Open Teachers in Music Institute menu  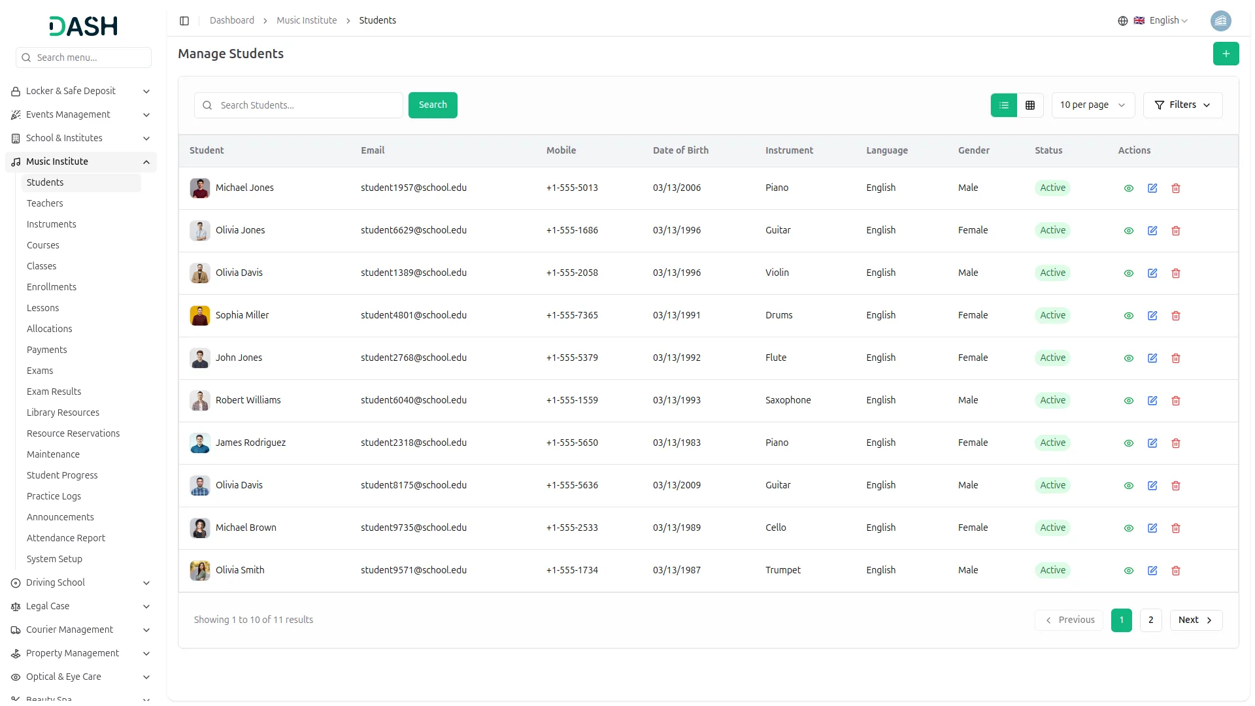tap(45, 203)
